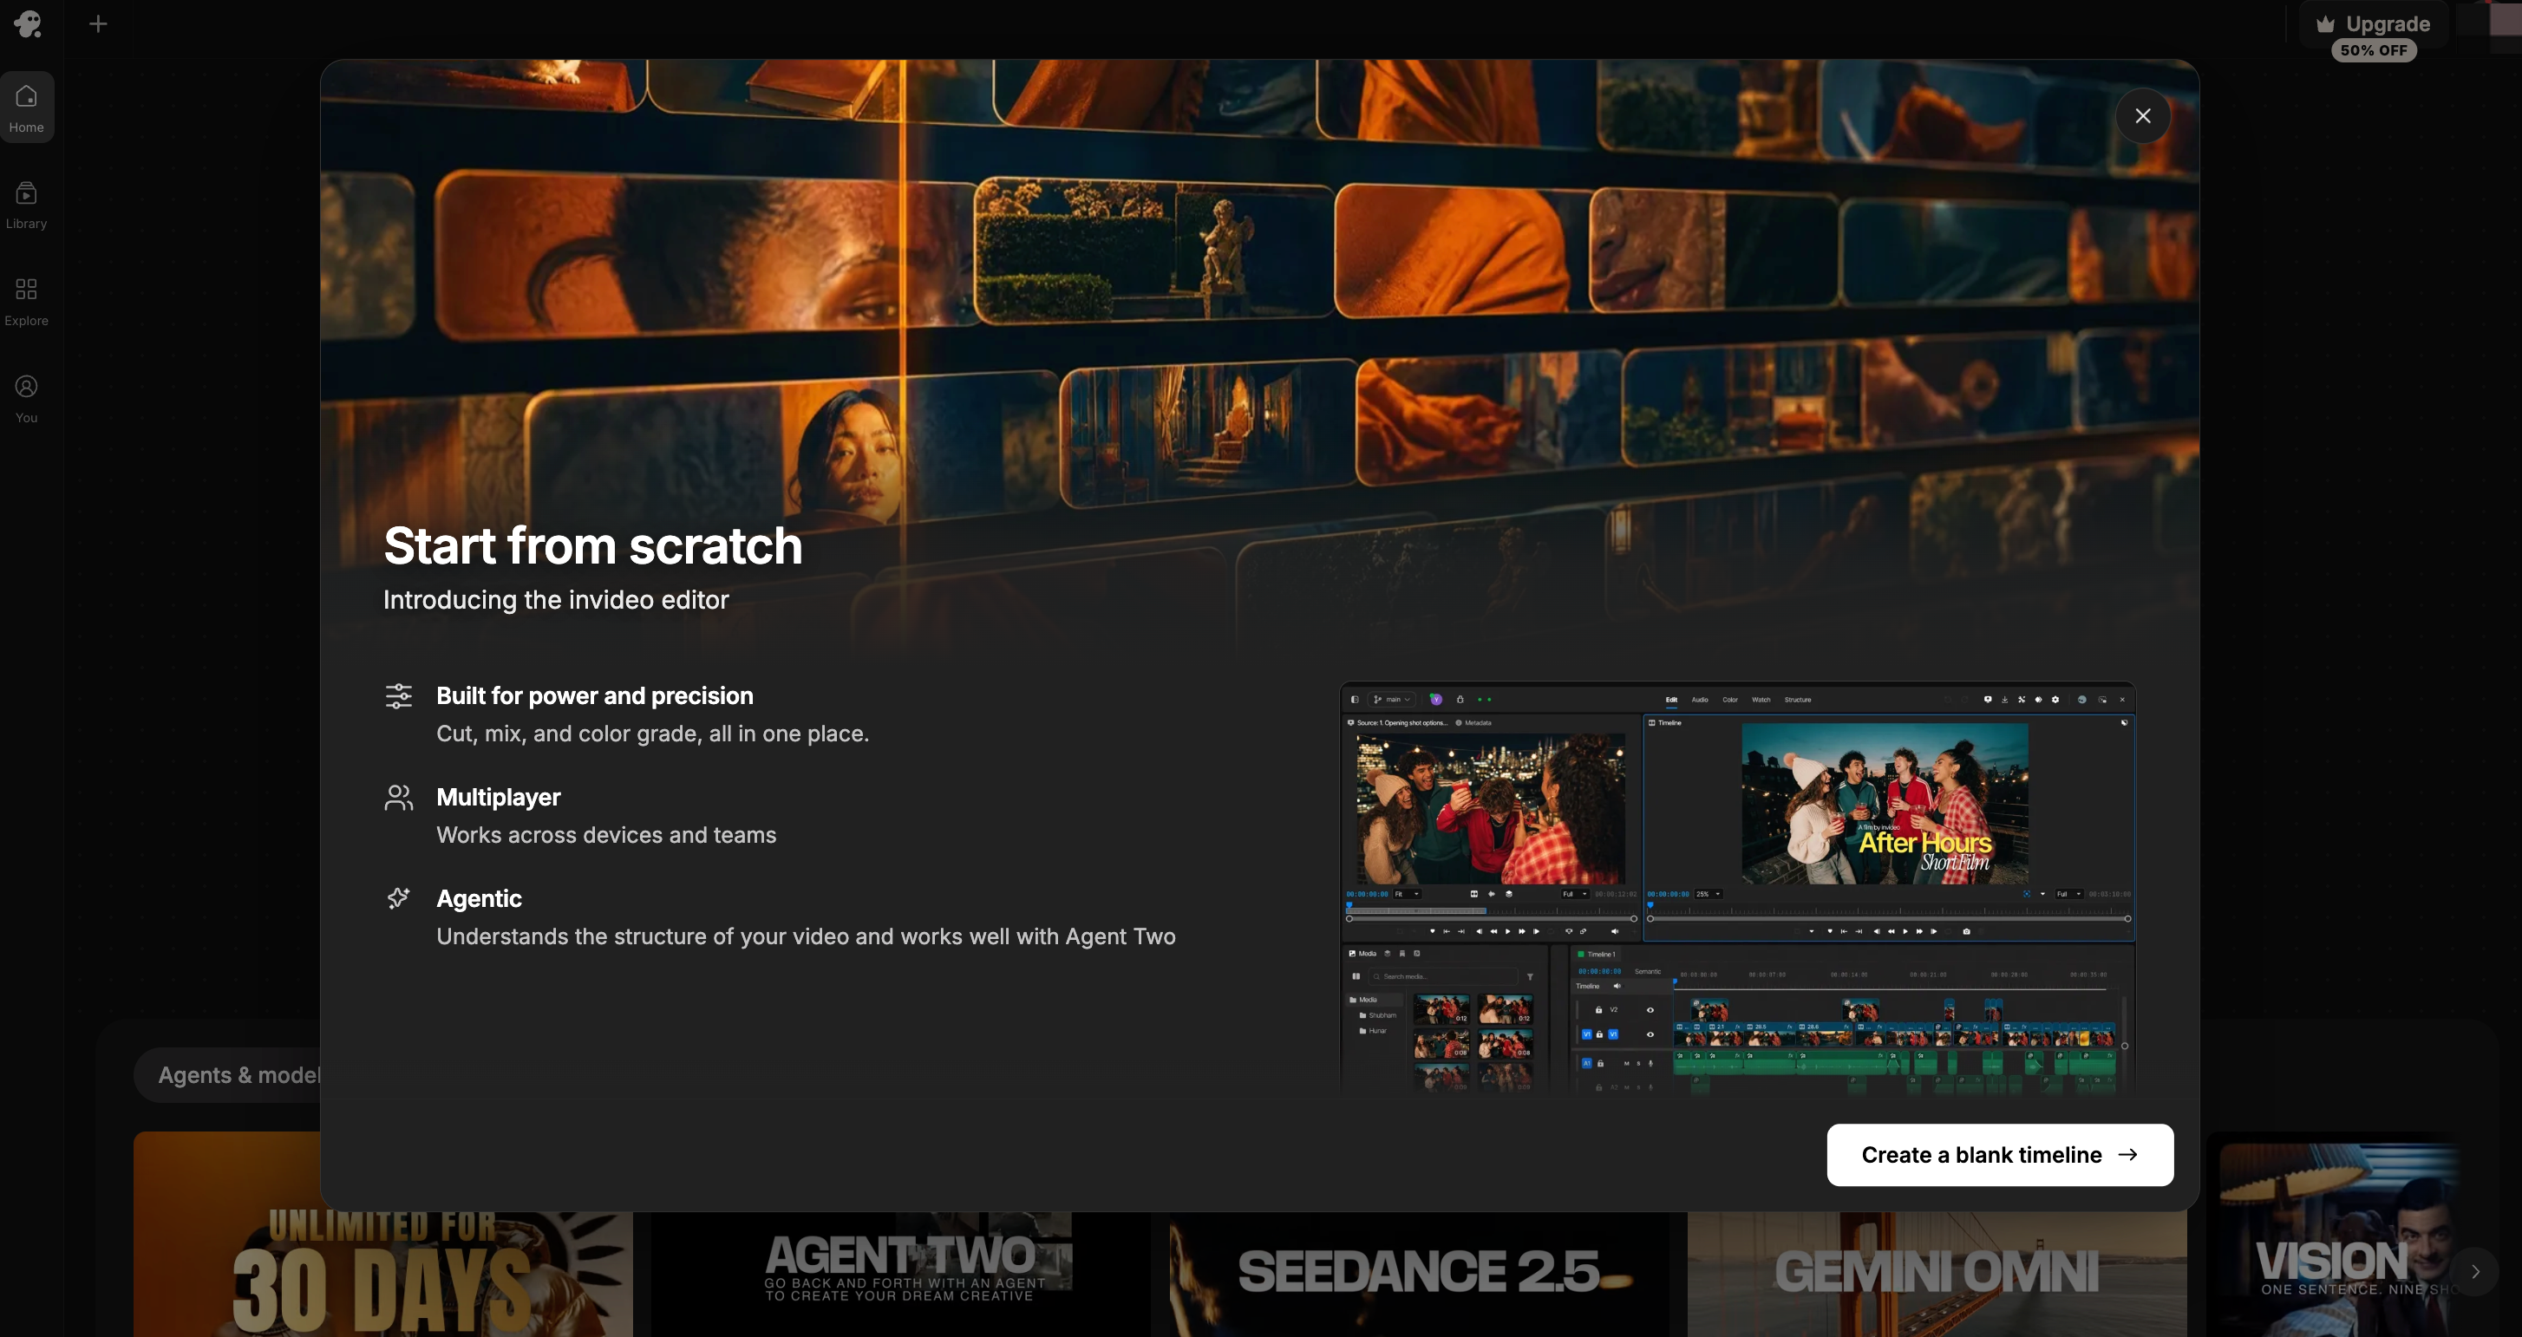Screen dimensions: 2522x1337
Task: Click the Multiplayer people icon
Action: 398,798
